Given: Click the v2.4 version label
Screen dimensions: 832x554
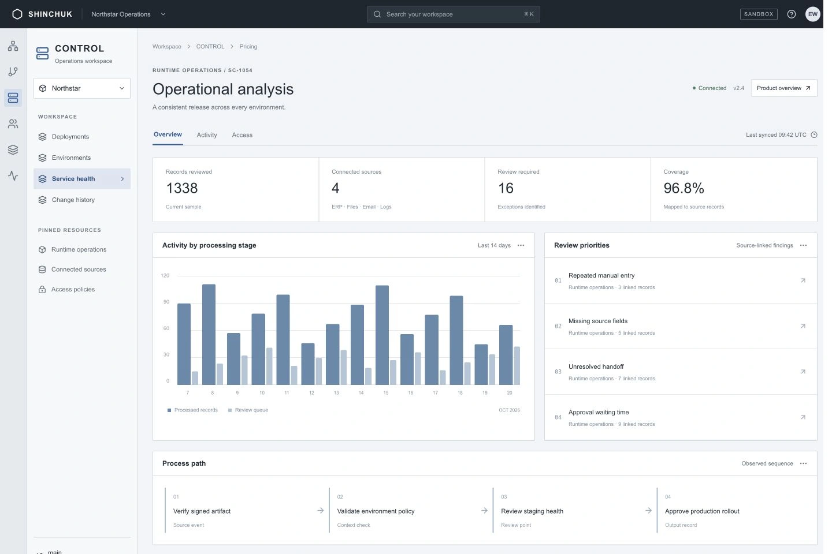Looking at the screenshot, I should (x=739, y=88).
